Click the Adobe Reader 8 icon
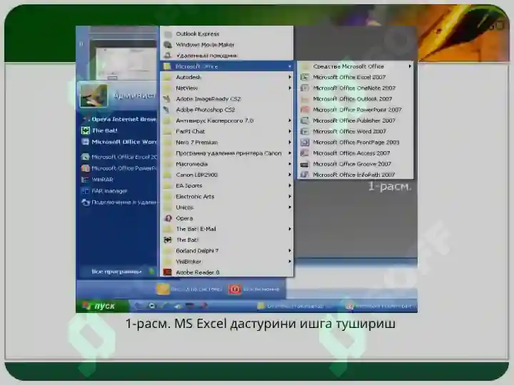The height and width of the screenshot is (385, 514). (168, 272)
